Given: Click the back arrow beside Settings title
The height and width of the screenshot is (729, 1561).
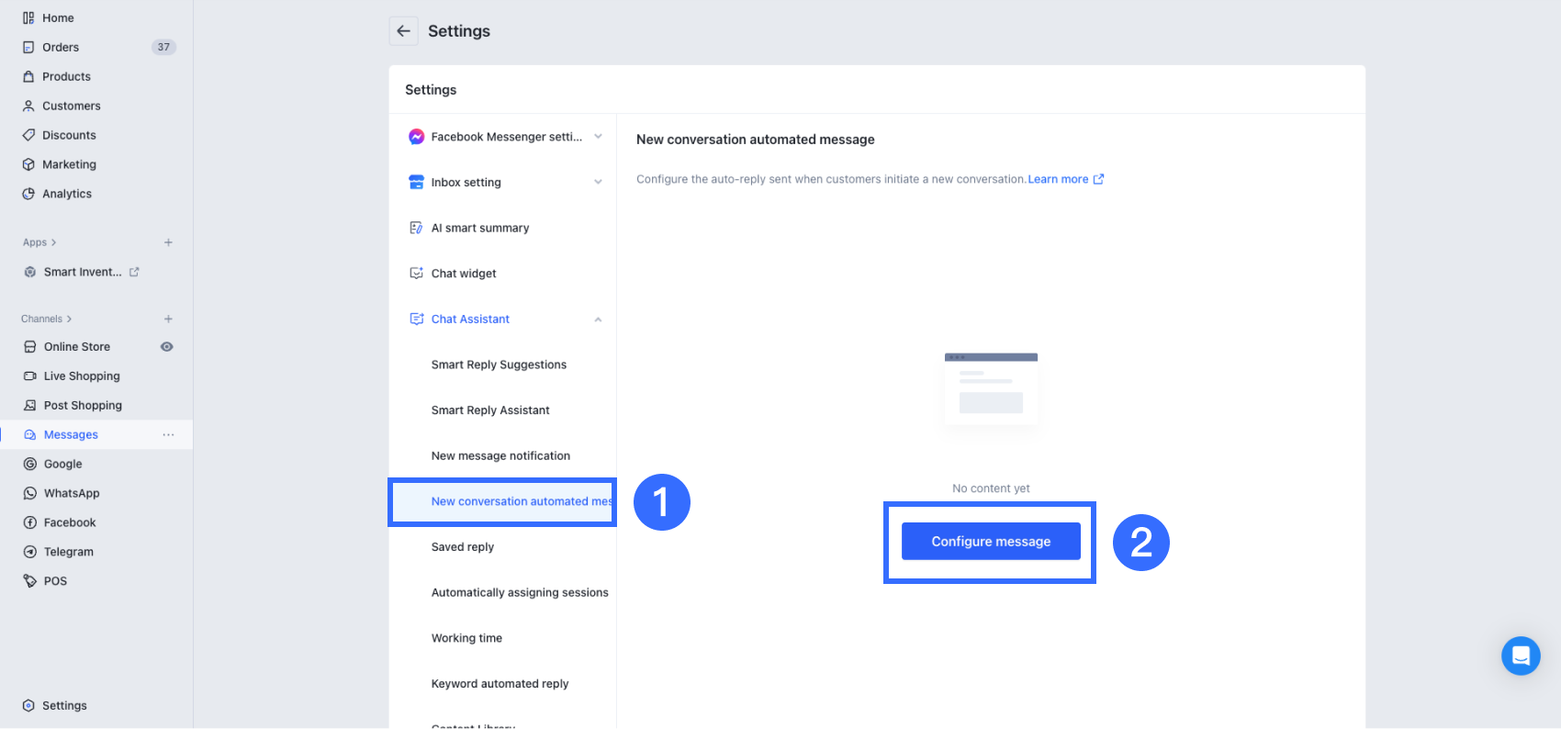Looking at the screenshot, I should 403,31.
